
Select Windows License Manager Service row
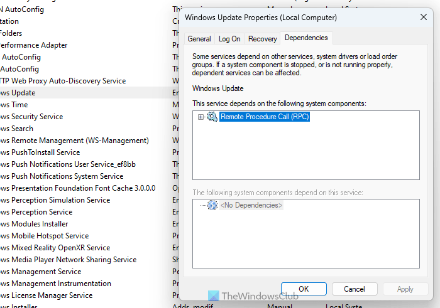pos(46,295)
